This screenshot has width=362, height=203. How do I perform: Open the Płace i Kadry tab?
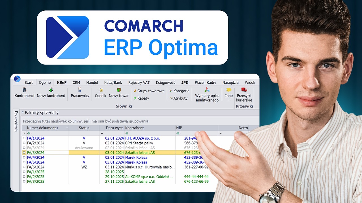point(205,83)
